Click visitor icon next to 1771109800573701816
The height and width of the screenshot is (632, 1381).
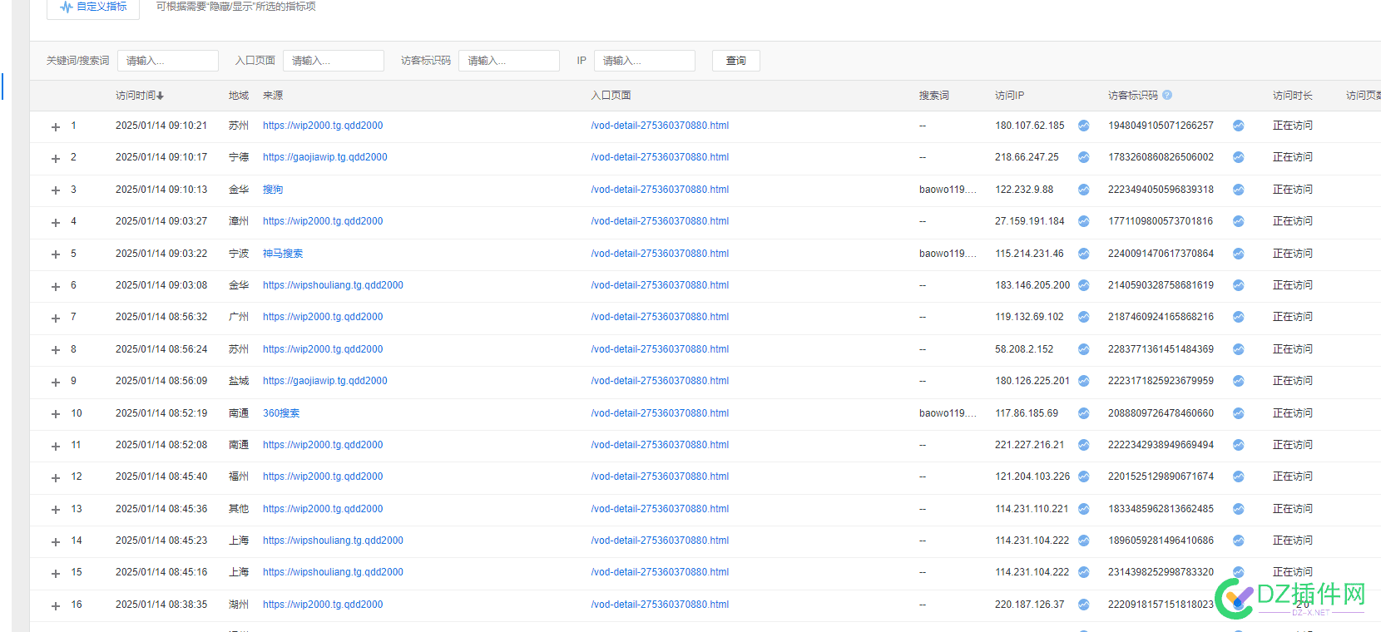(1239, 221)
